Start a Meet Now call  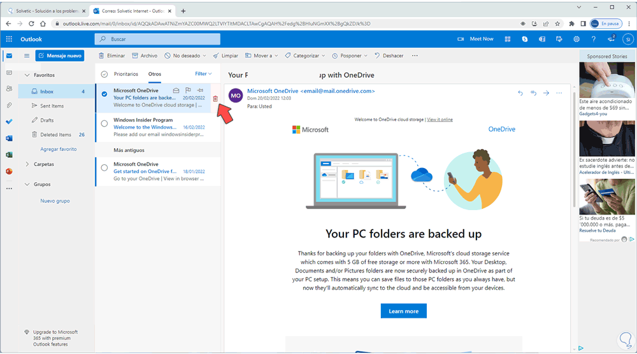tap(475, 39)
